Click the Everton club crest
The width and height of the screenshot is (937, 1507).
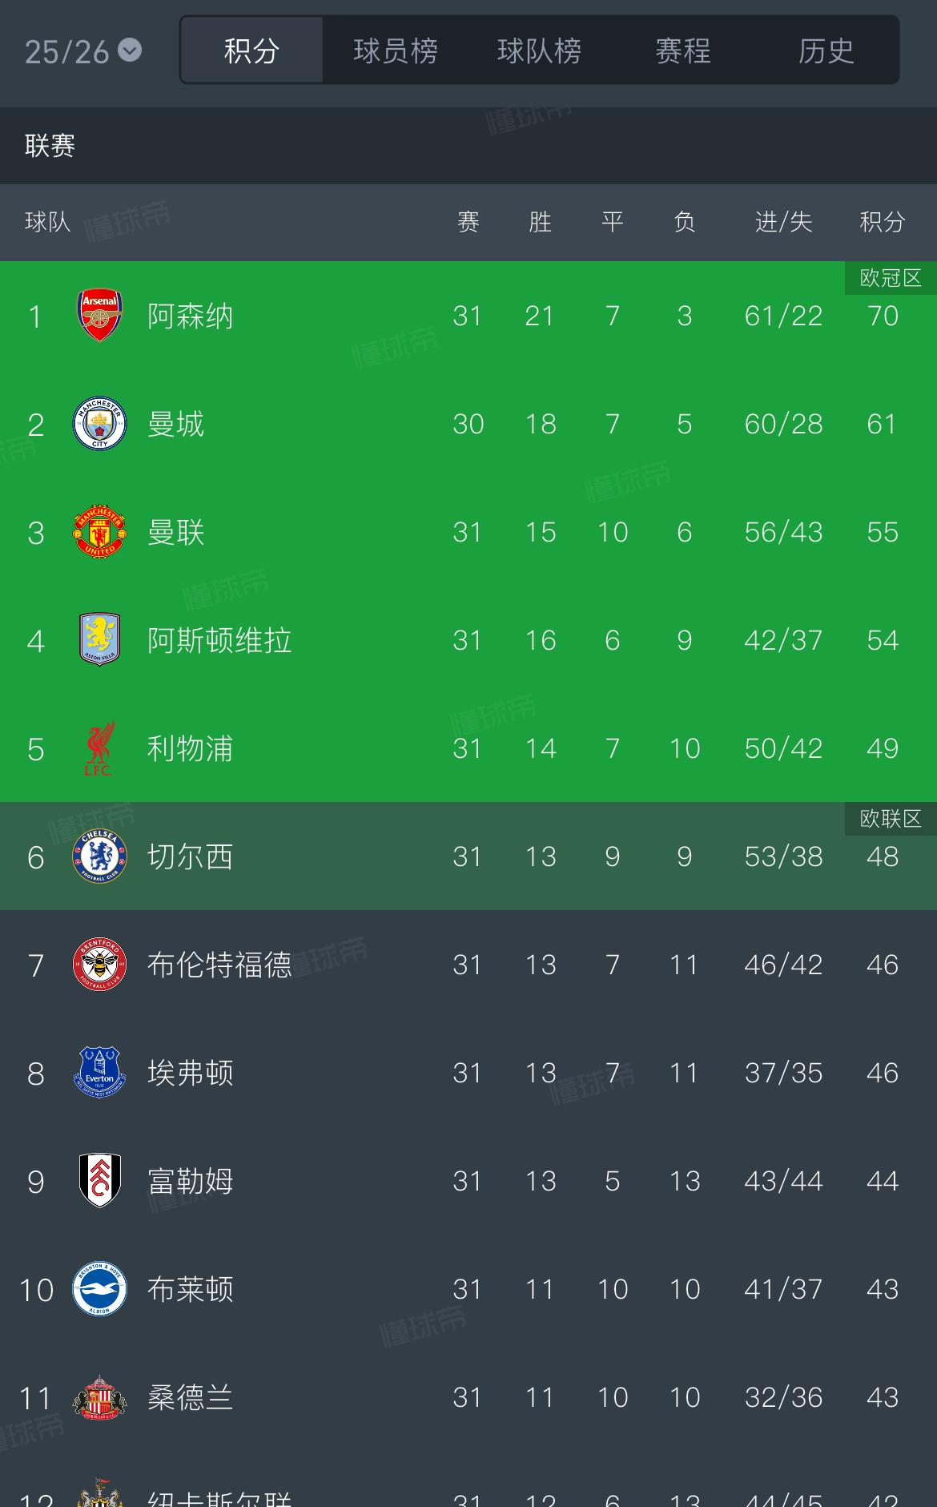click(x=99, y=1073)
